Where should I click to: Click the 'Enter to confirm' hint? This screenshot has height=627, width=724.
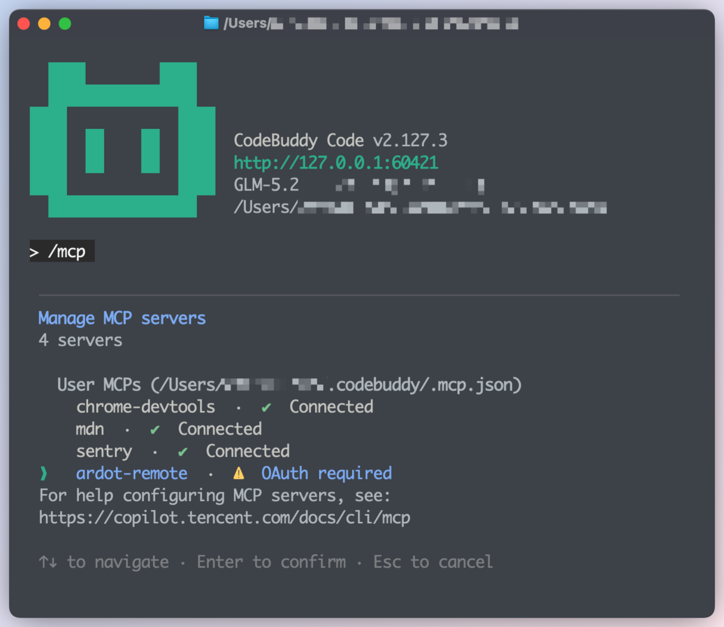click(x=271, y=562)
